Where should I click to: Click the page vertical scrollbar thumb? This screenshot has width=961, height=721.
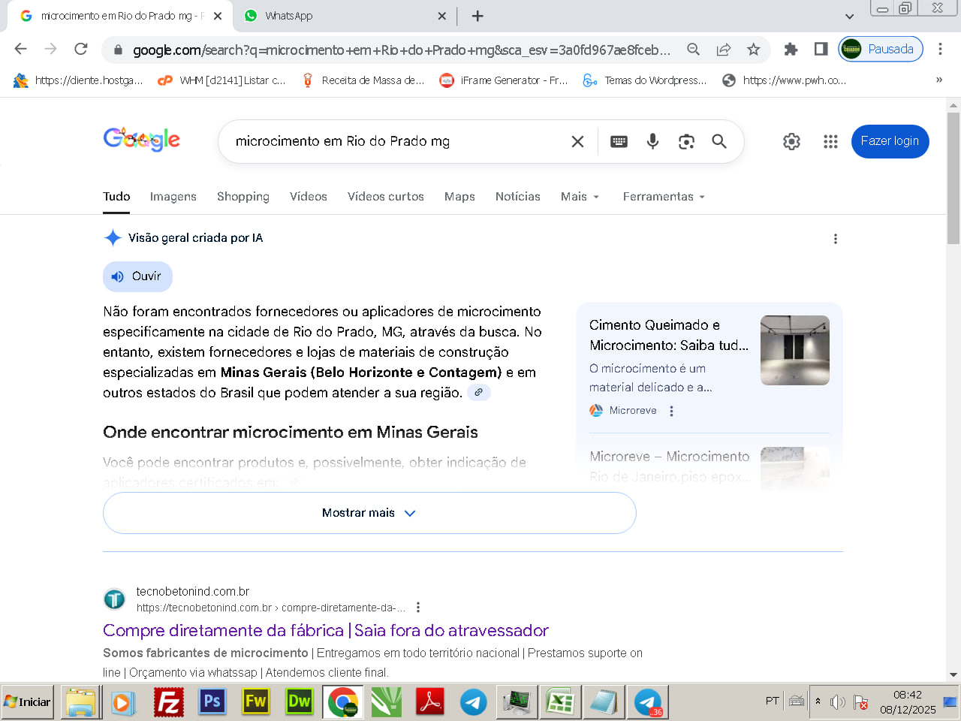(953, 179)
